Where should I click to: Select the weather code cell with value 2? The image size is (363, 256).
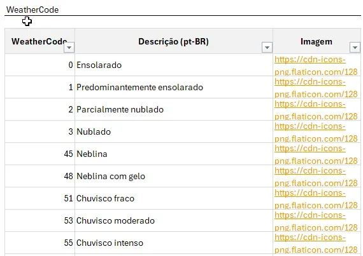tap(40, 109)
